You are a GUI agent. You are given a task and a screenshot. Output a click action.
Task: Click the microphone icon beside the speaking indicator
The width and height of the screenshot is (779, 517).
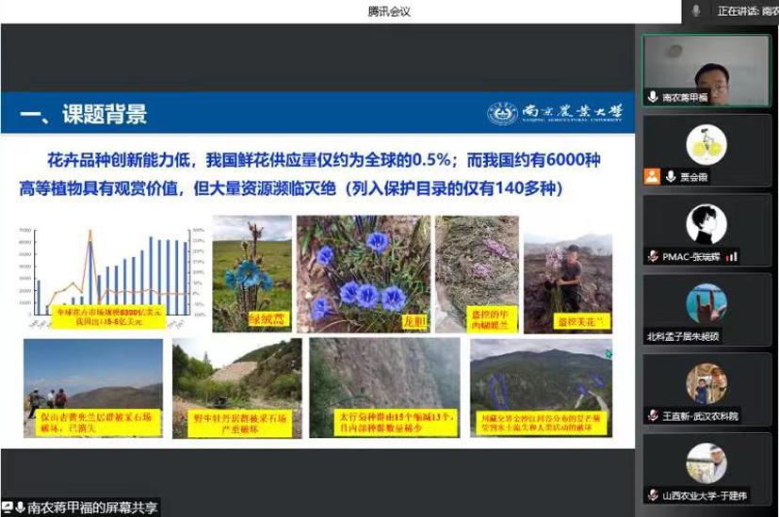[696, 10]
